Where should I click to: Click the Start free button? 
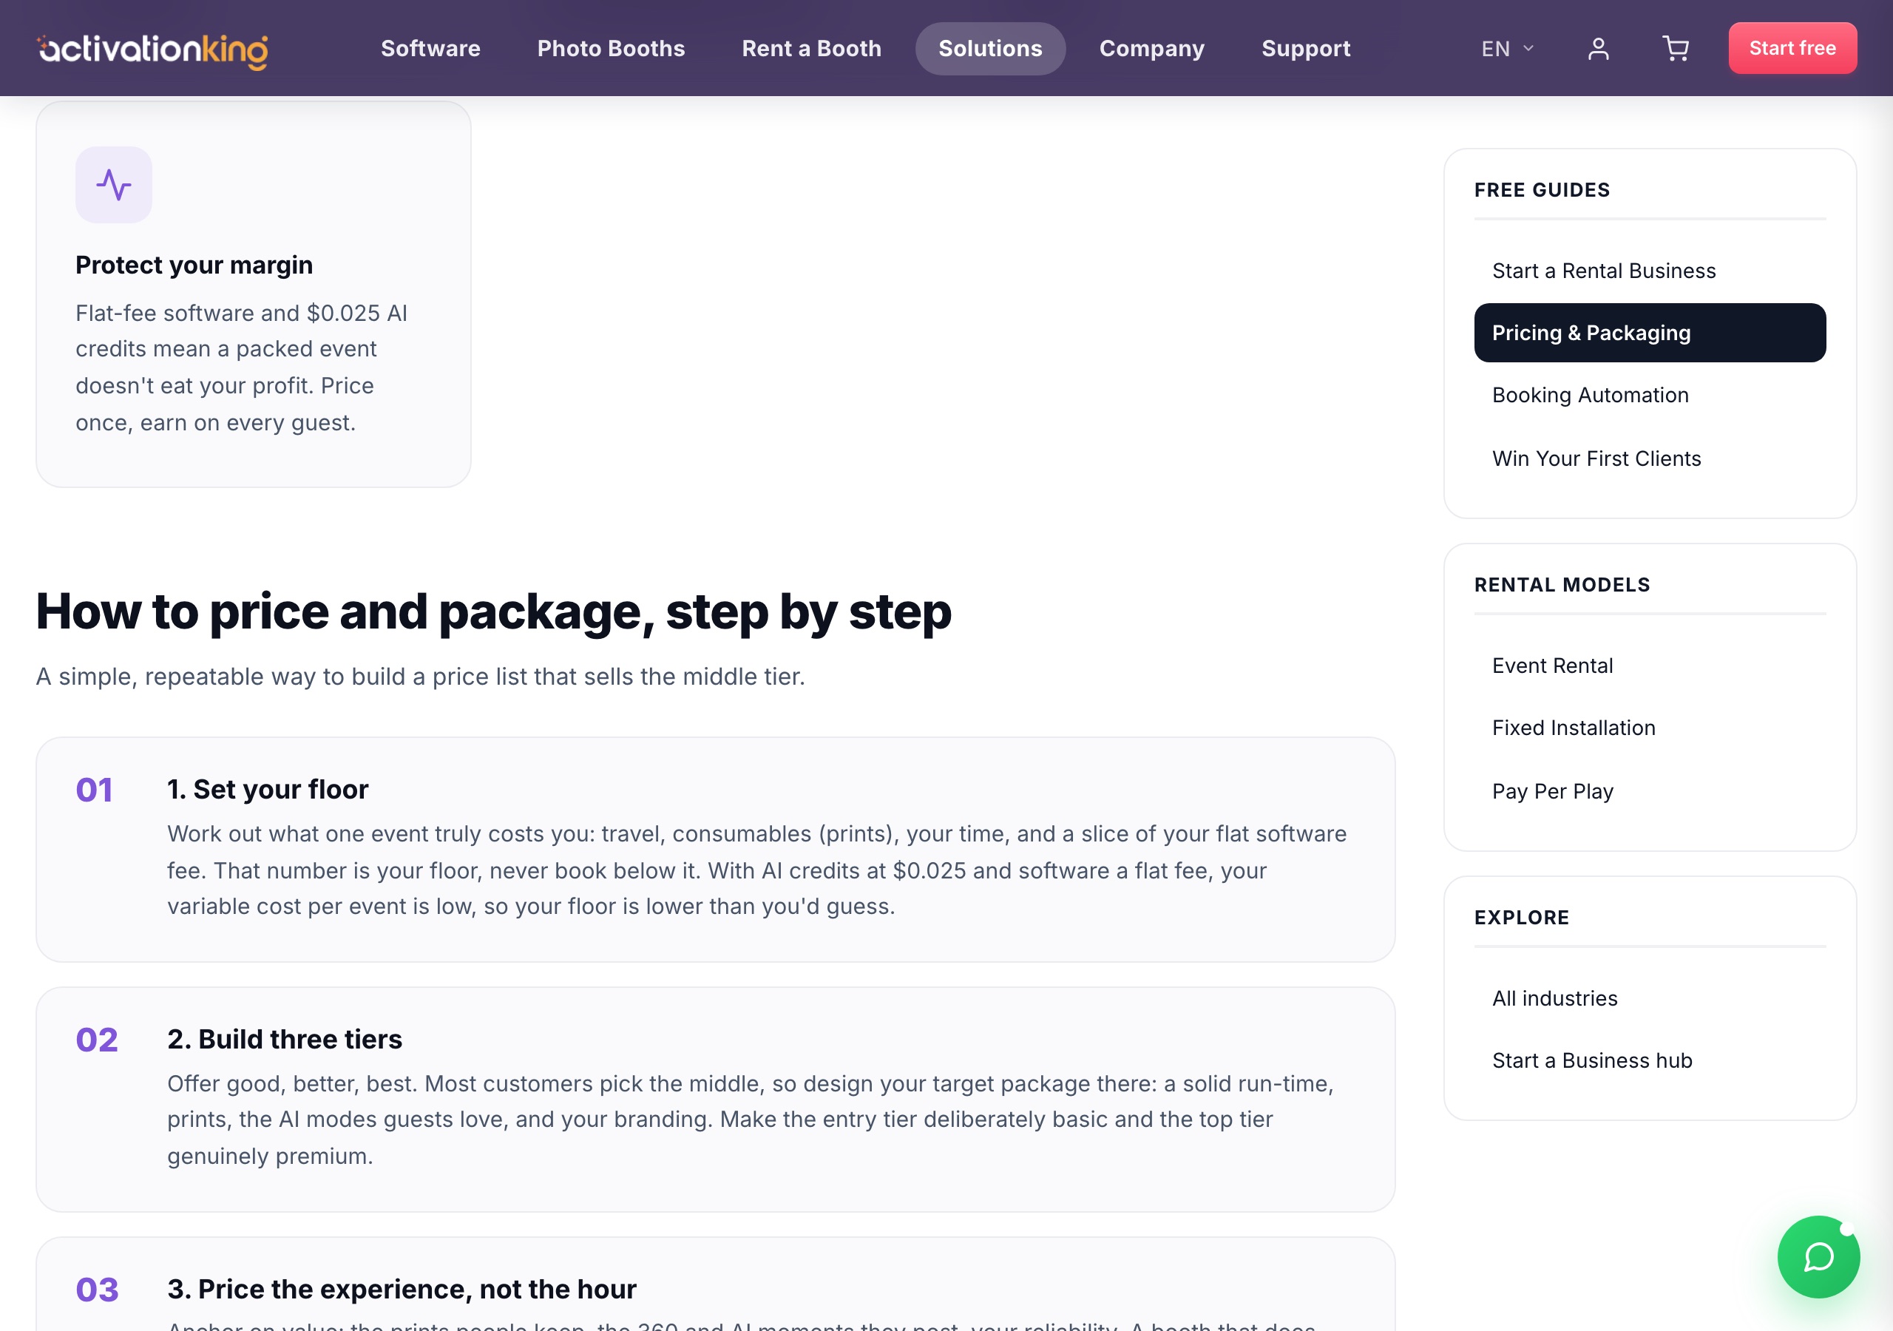coord(1792,48)
